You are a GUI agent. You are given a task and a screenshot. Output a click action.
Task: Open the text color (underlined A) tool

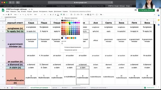[x=58, y=14]
